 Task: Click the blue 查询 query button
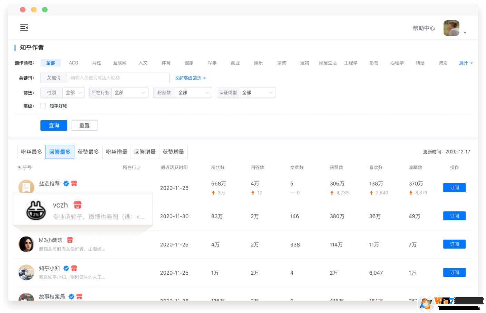point(54,125)
